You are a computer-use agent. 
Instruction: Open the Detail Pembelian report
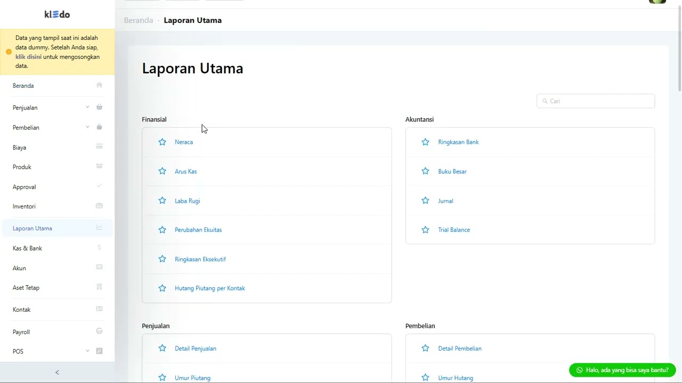coord(460,348)
